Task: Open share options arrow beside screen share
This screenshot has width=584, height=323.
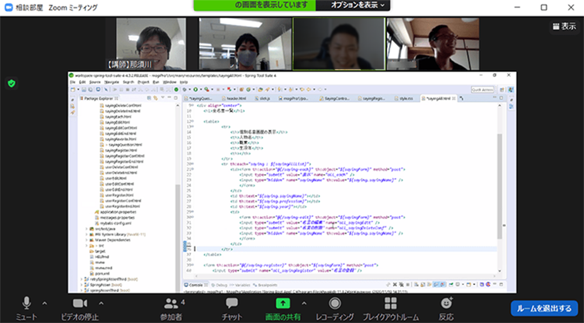Action: [304, 303]
